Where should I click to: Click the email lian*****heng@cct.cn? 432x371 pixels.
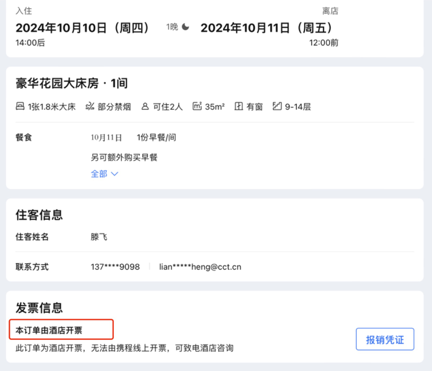(x=200, y=267)
